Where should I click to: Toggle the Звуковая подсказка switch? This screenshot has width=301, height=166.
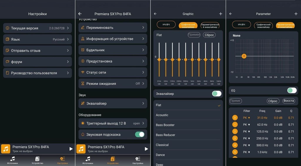point(140,134)
